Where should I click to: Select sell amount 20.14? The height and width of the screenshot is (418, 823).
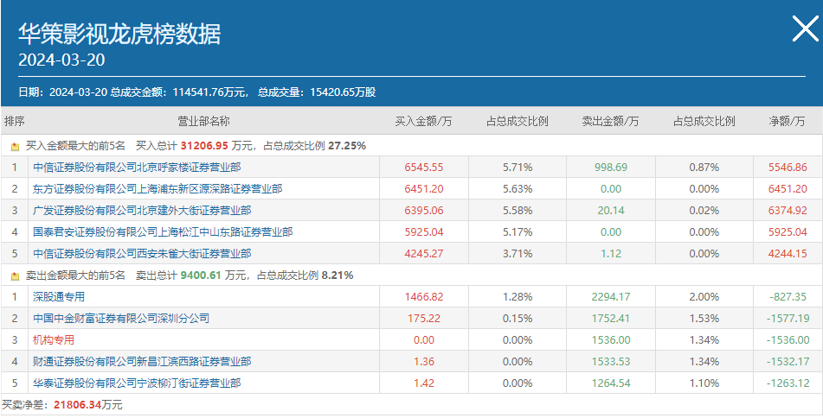pos(611,211)
